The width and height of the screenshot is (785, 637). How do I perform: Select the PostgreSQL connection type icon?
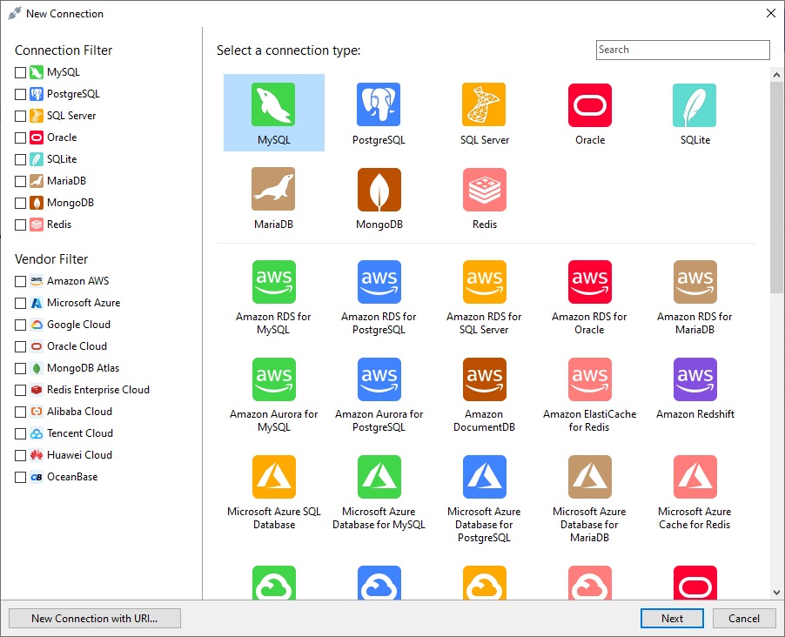pyautogui.click(x=379, y=105)
